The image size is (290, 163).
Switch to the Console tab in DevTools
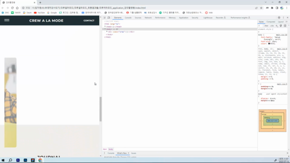(128, 18)
